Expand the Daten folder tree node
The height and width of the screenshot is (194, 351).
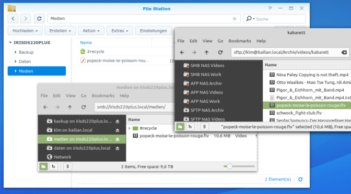click(16, 61)
